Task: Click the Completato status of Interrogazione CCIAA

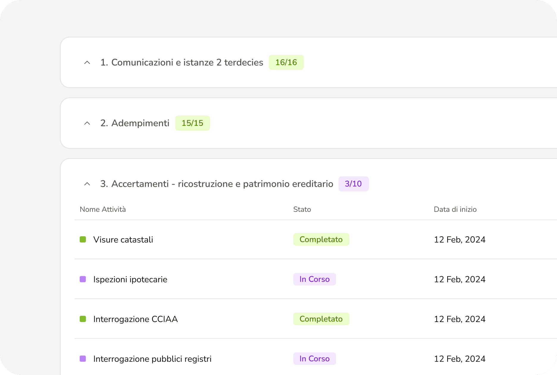Action: [321, 319]
